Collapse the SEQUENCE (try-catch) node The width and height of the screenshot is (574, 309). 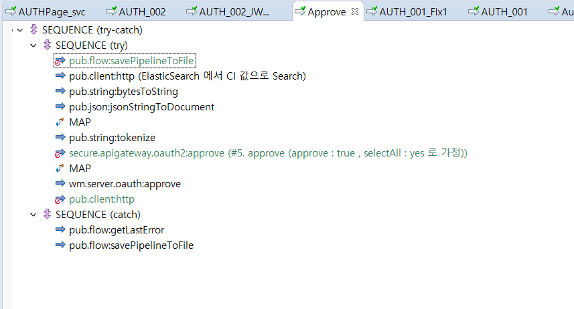click(x=21, y=30)
